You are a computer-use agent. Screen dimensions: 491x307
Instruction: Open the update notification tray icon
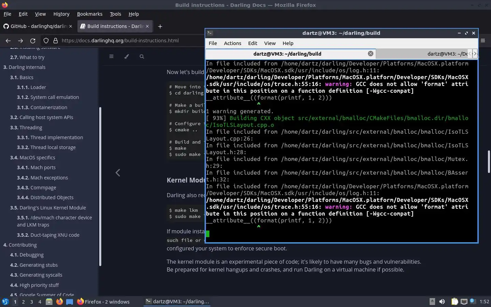(x=473, y=301)
